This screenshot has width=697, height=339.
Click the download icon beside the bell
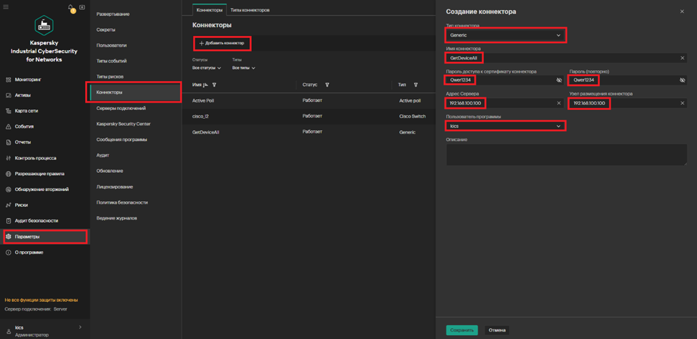[x=82, y=7]
